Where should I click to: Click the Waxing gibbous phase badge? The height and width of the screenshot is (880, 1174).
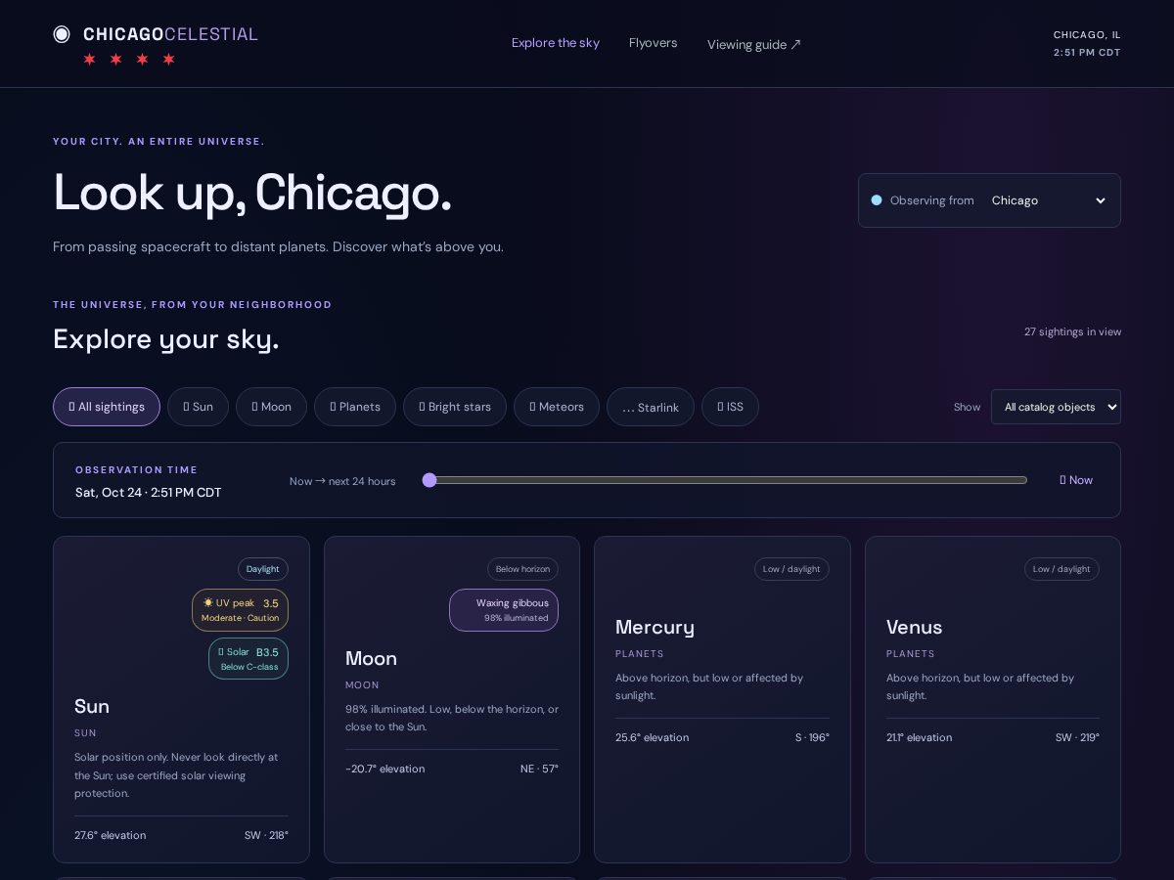tap(504, 610)
